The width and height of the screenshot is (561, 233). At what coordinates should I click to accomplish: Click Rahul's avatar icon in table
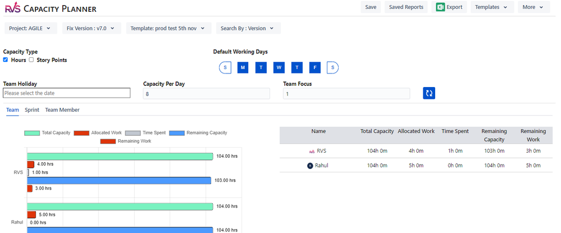310,166
